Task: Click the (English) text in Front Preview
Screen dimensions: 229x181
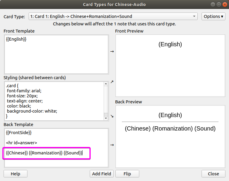Action: pos(170,44)
